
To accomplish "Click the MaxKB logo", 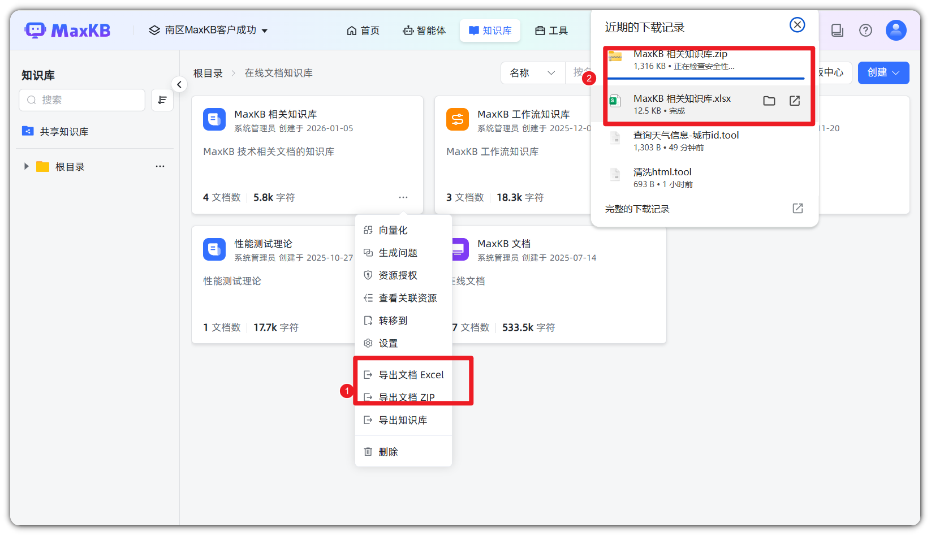I will coord(67,30).
